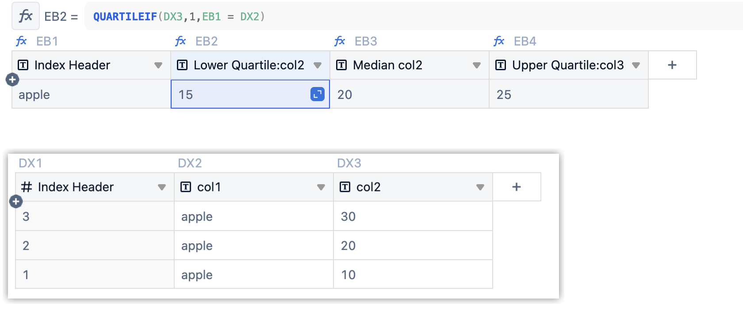Click number type icon of lower Index Header
Viewport: 743px width, 318px height.
click(27, 187)
